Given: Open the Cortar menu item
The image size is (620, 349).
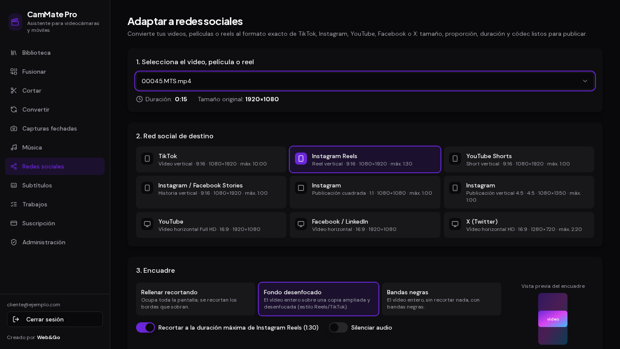Looking at the screenshot, I should pyautogui.click(x=55, y=90).
